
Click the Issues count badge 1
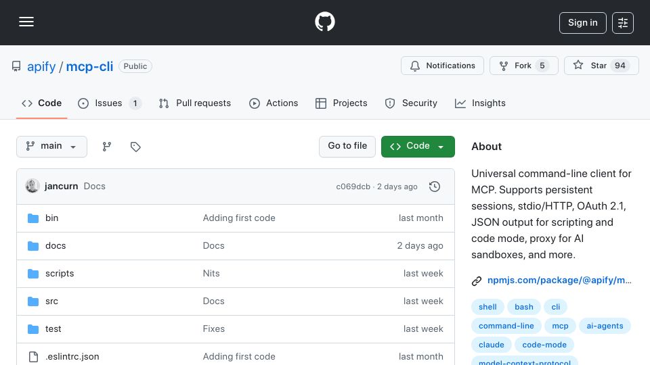tap(135, 103)
